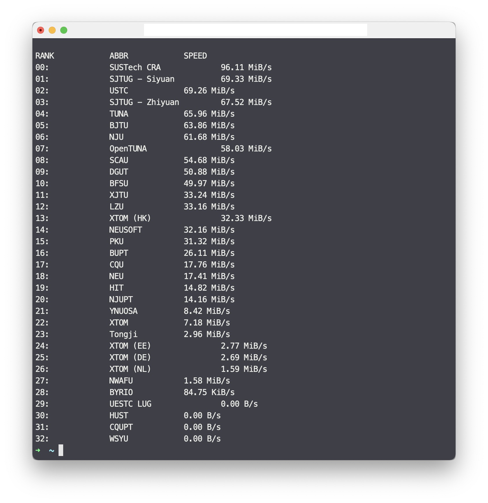This screenshot has height=503, width=488.
Task: Click the 84.75 KiB/s speed for BYRIO
Action: click(209, 392)
